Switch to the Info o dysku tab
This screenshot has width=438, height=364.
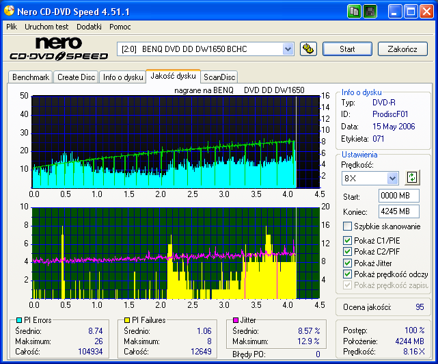coord(123,77)
